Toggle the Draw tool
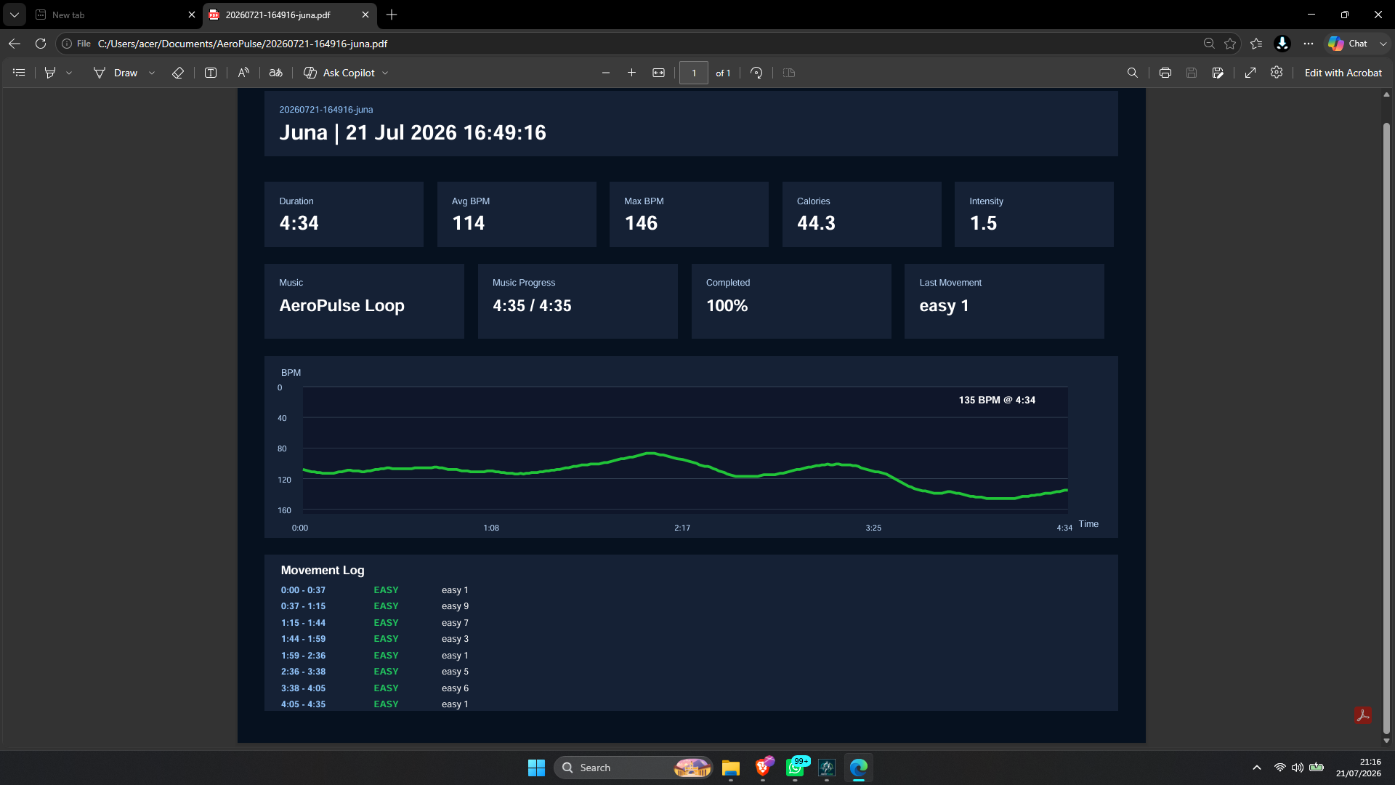This screenshot has height=785, width=1395. (116, 73)
